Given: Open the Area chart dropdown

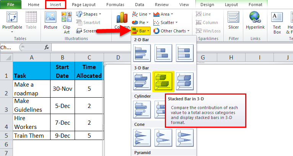Looking at the screenshot, I should tap(163, 14).
